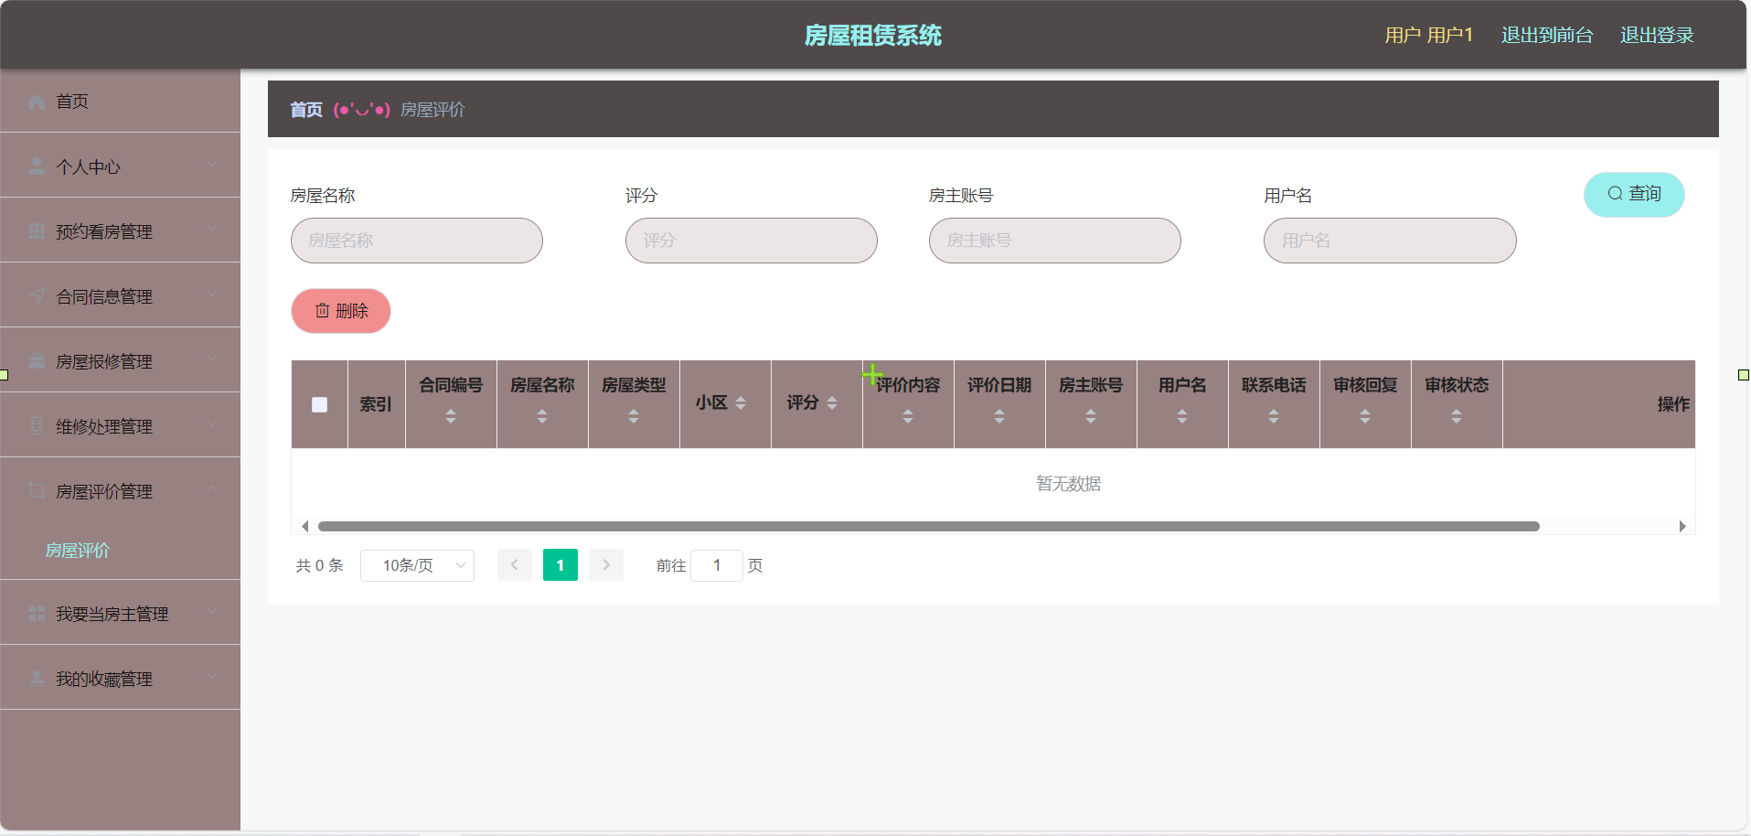
Task: Focus the 评分 search input
Action: pos(752,241)
